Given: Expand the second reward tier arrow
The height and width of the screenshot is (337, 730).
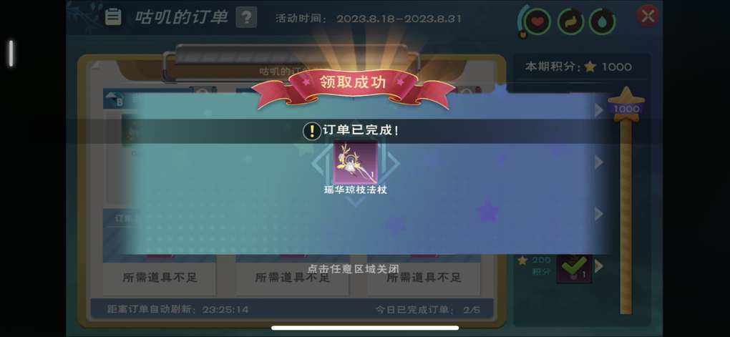Looking at the screenshot, I should coord(599,162).
